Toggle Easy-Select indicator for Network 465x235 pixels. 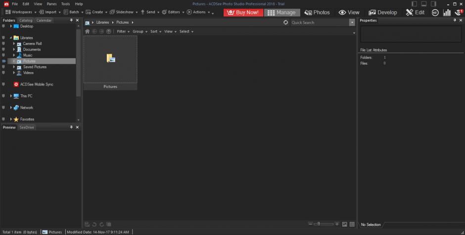pos(3,108)
